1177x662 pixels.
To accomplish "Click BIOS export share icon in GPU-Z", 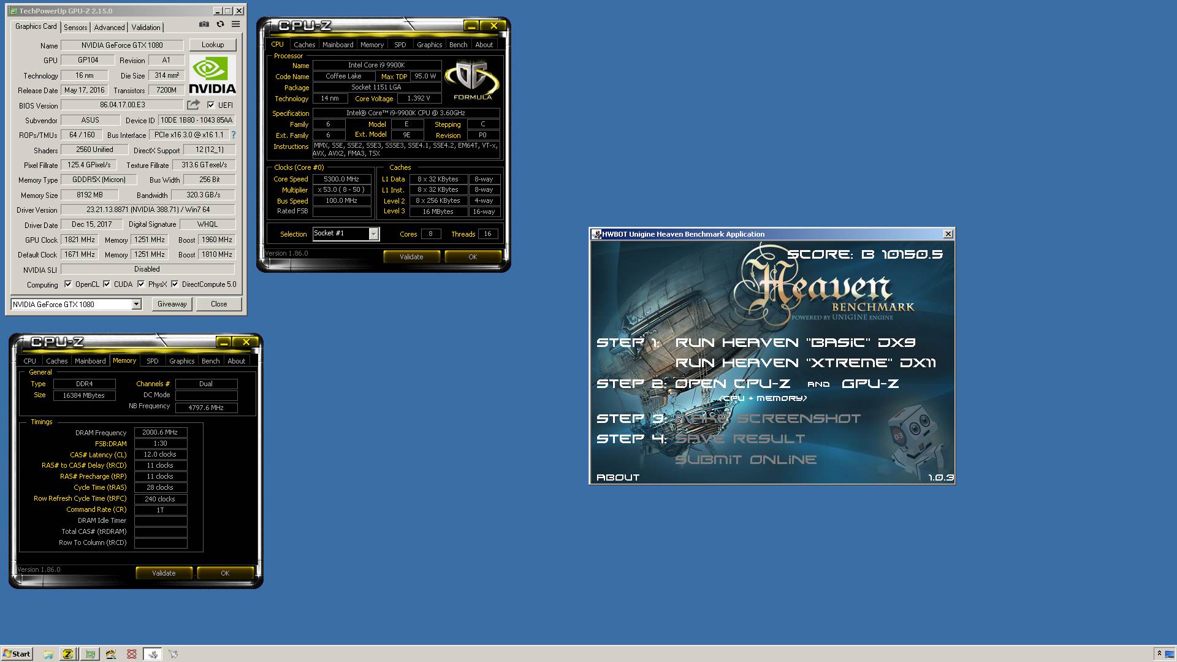I will click(x=193, y=105).
